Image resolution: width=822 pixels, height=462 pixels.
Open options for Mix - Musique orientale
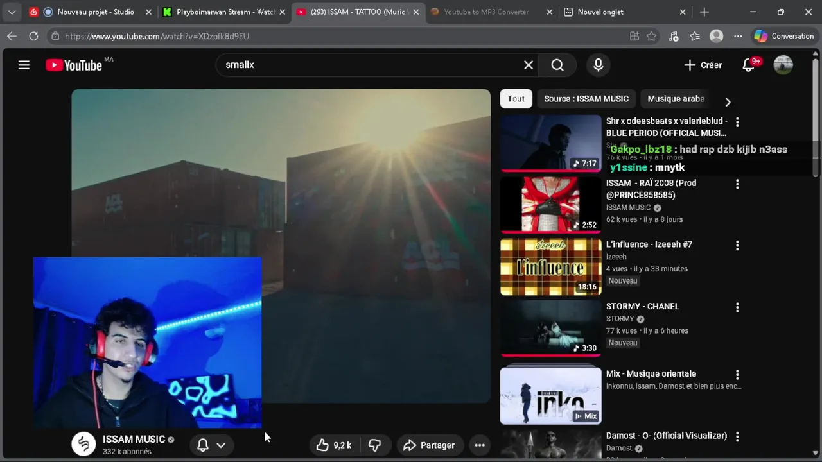coord(737,375)
